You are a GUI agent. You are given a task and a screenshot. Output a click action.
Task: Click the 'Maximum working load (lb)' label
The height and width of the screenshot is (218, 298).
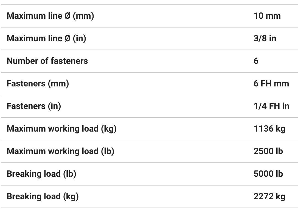pyautogui.click(x=60, y=151)
